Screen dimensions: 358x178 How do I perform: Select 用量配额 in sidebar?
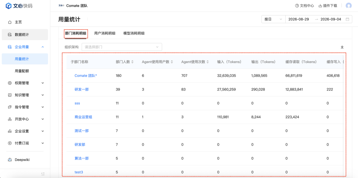(x=22, y=71)
